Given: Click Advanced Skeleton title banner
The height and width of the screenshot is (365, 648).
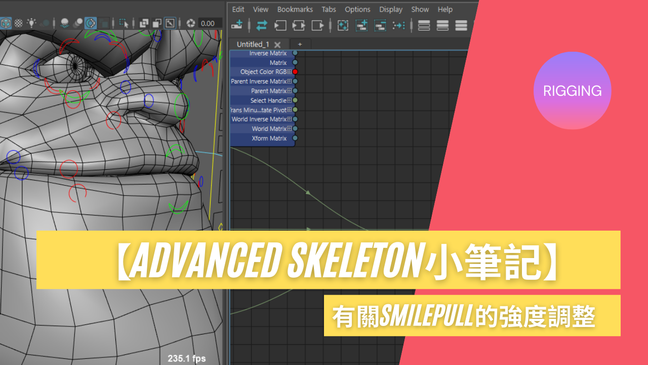Looking at the screenshot, I should (329, 260).
